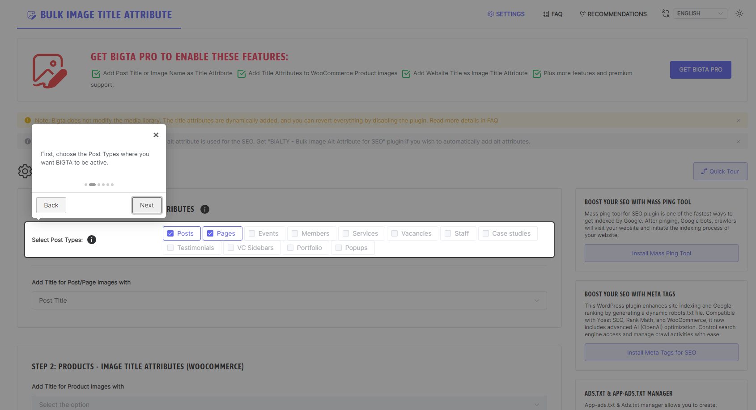This screenshot has height=410, width=756.
Task: Click the translate language icon
Action: click(x=666, y=13)
